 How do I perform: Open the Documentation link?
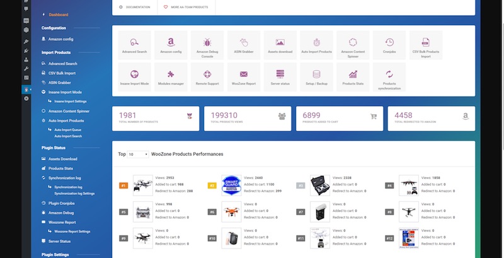[x=135, y=7]
